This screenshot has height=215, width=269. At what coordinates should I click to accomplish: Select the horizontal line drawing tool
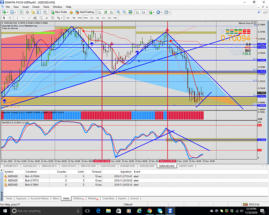point(23,18)
